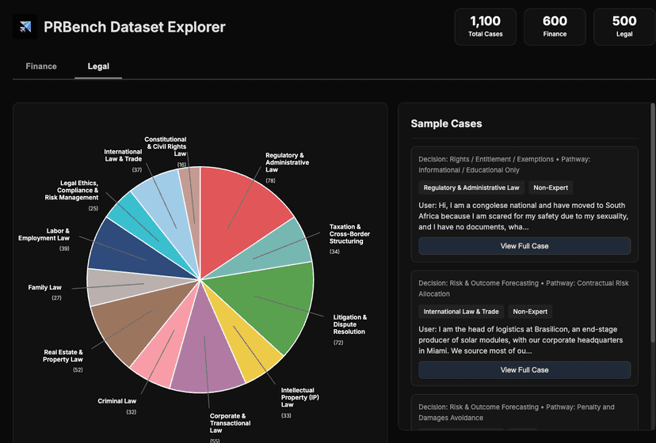
Task: Click the 500 Legal stat card
Action: [x=624, y=27]
